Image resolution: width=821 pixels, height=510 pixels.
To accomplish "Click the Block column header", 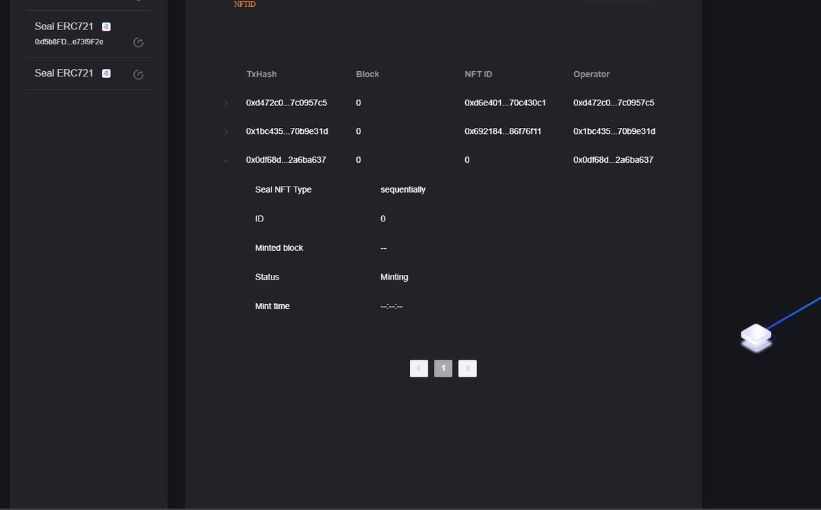I will pos(367,74).
